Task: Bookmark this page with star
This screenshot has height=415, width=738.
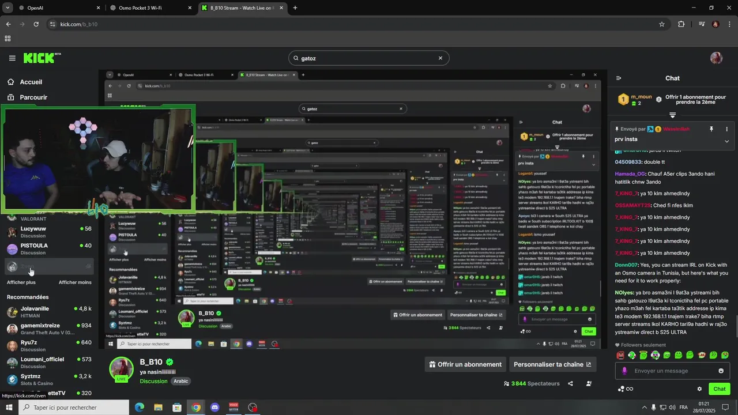Action: pos(662,24)
